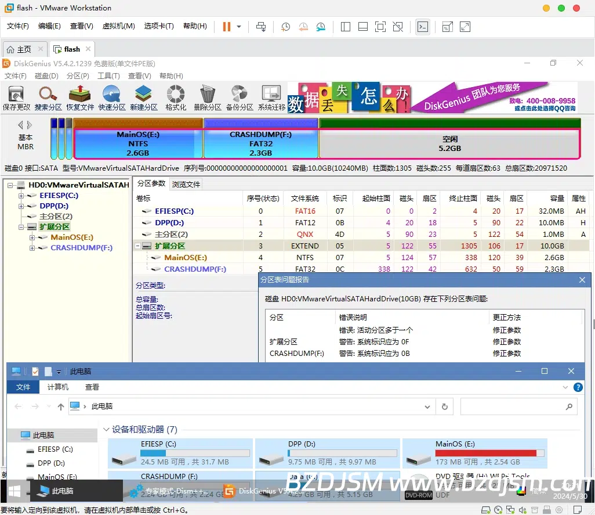Launch System Migration (系统迁移)
This screenshot has height=515, width=595.
(x=271, y=98)
